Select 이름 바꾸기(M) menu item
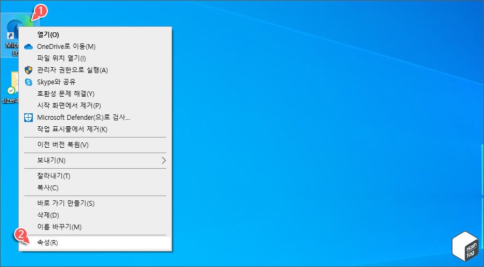The image size is (484, 267). click(x=95, y=227)
